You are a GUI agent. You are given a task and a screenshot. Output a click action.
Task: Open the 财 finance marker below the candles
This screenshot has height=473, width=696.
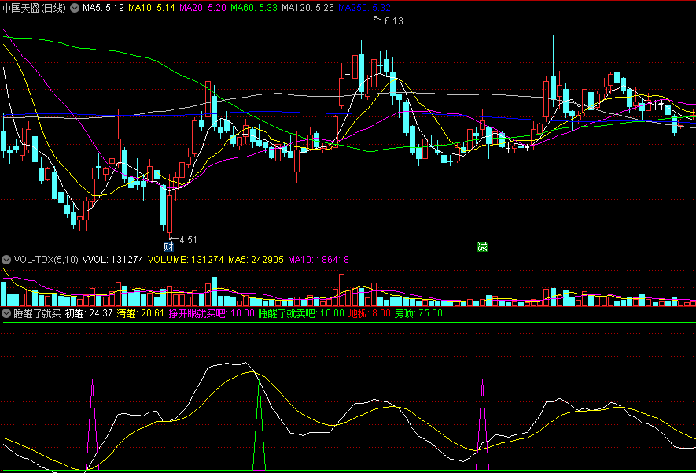(x=168, y=246)
